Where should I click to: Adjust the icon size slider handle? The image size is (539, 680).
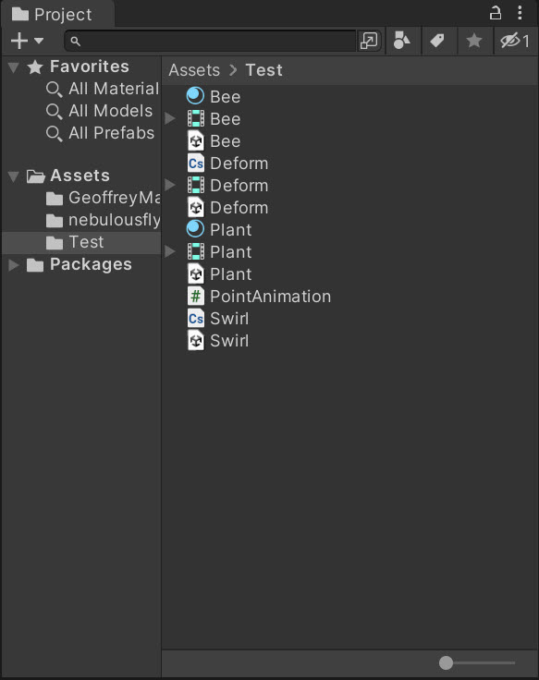tap(446, 662)
